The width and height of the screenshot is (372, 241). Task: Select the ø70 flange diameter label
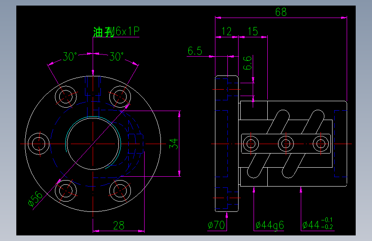tap(216, 225)
